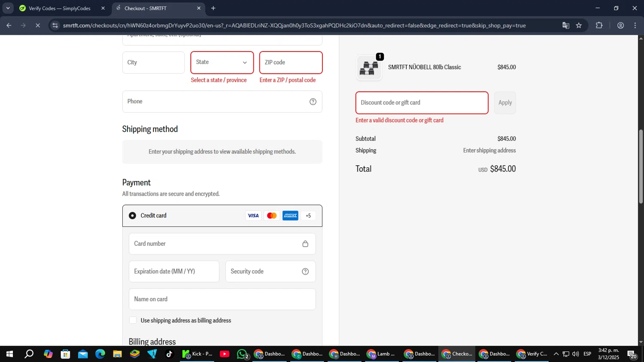This screenshot has height=362, width=644.
Task: Focus the Expiration date (MM / YY) field
Action: click(174, 271)
